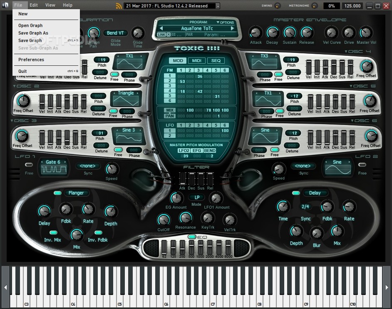Click the Delay effect Time knob
This screenshot has height=309, width=392.
click(x=283, y=207)
